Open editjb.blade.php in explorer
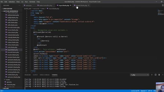The width and height of the screenshot is (164, 92). click(13, 18)
